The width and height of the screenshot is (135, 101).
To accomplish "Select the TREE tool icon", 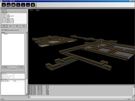I will pos(4,5).
